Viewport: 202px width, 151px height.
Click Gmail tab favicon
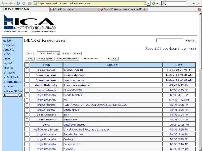(x=52, y=9)
